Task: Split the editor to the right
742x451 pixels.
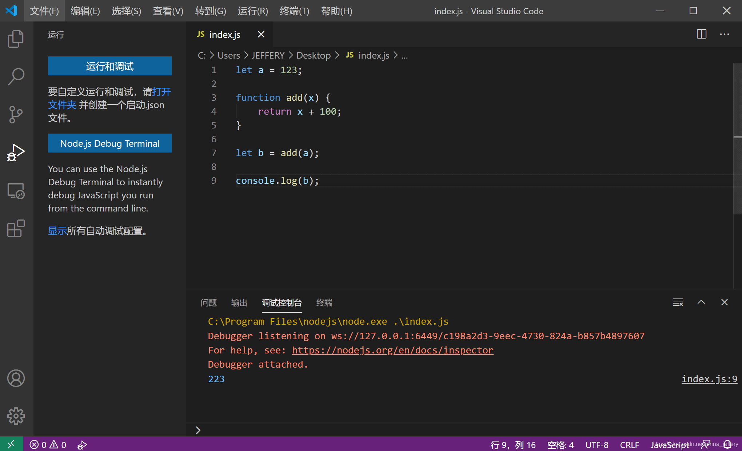Action: point(701,34)
